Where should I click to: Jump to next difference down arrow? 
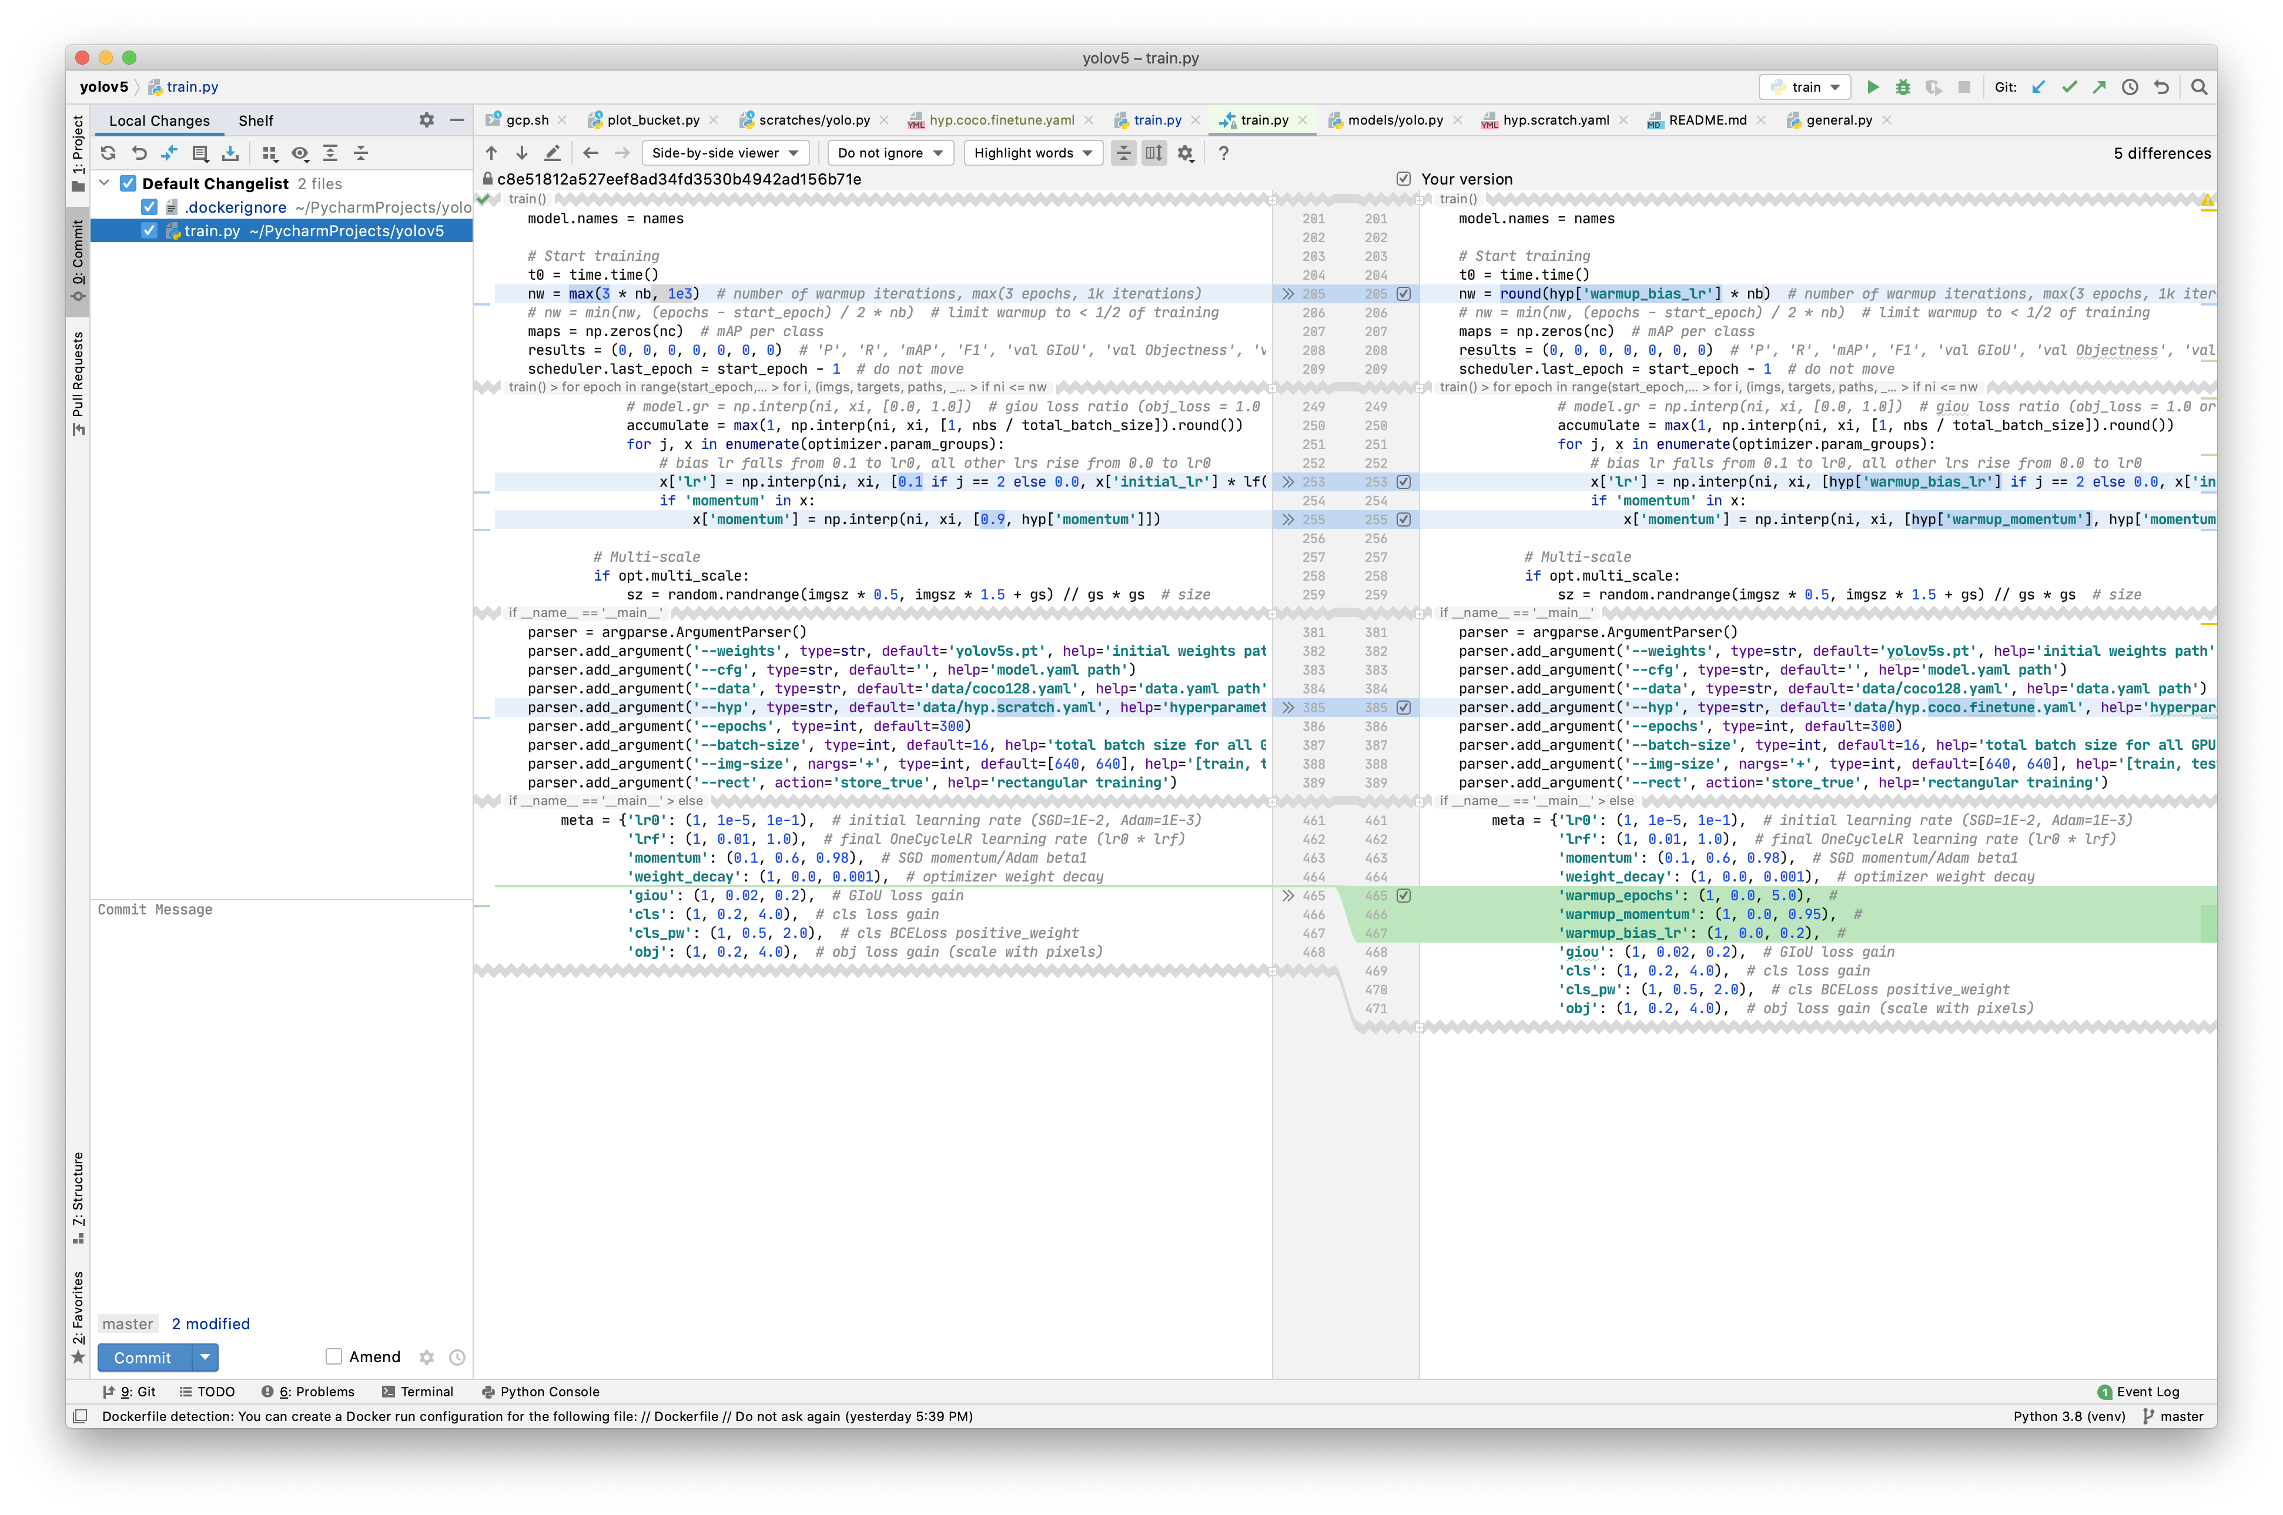coord(522,153)
